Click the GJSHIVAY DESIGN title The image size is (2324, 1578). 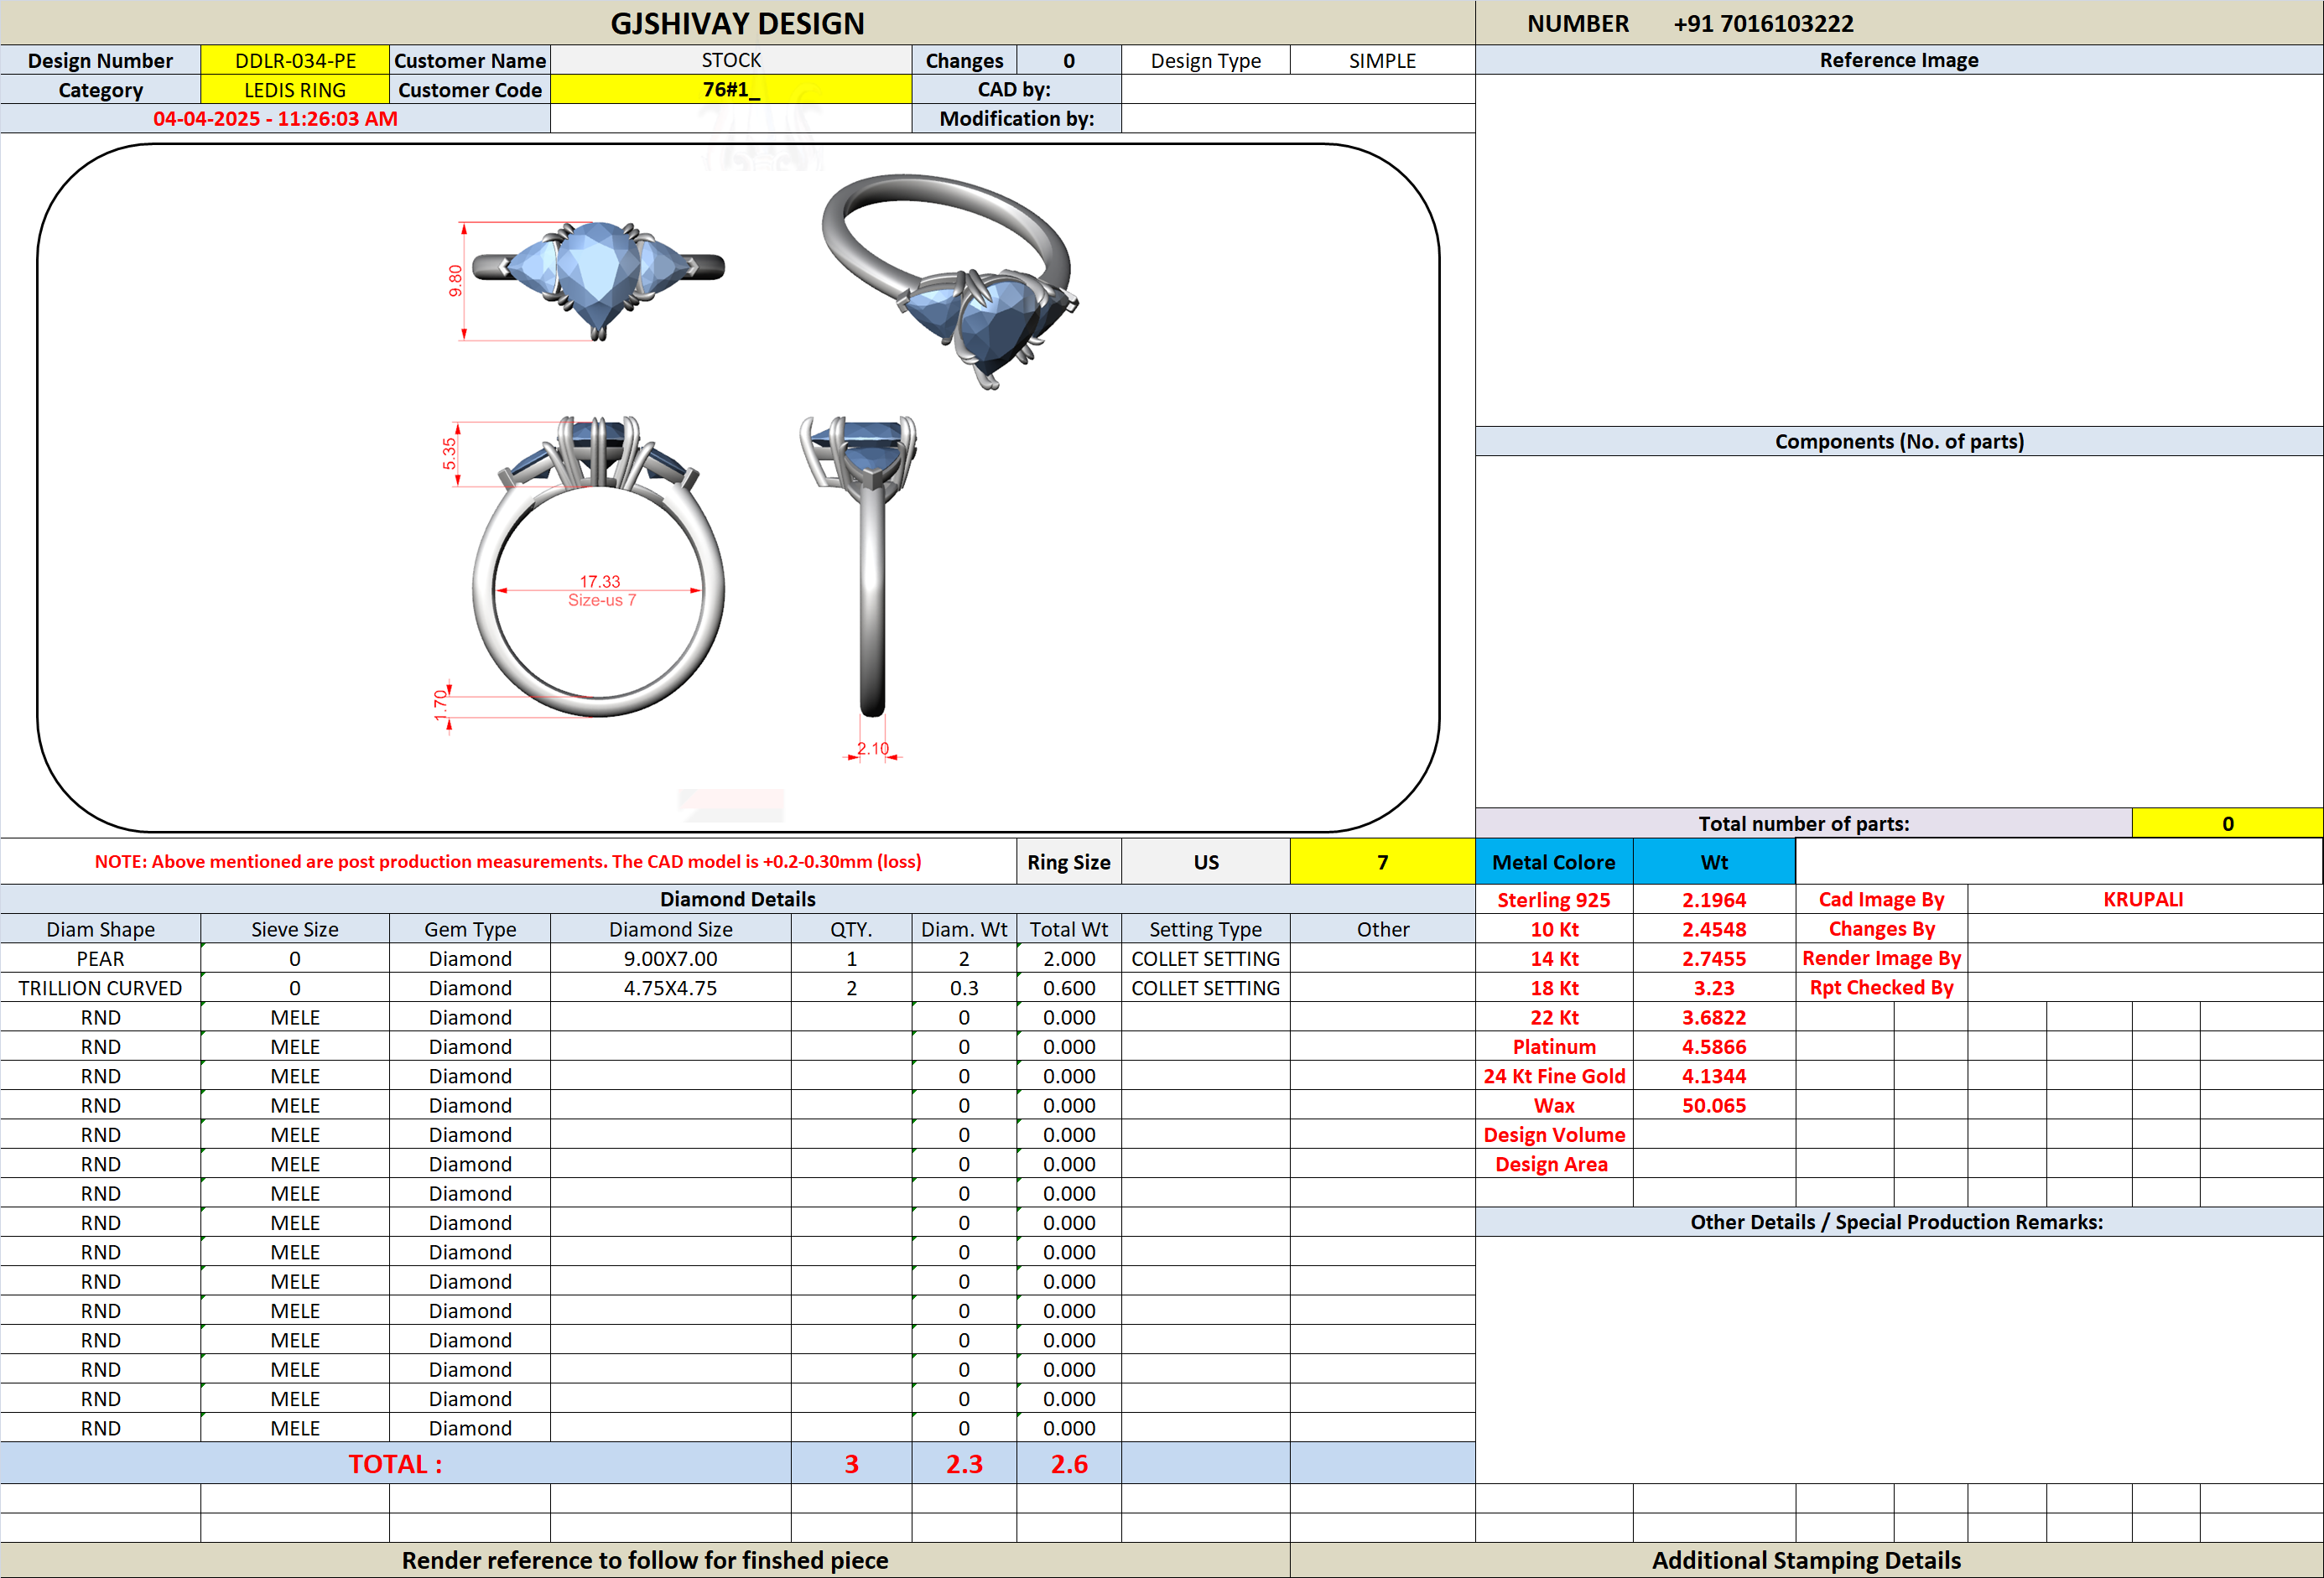click(737, 23)
